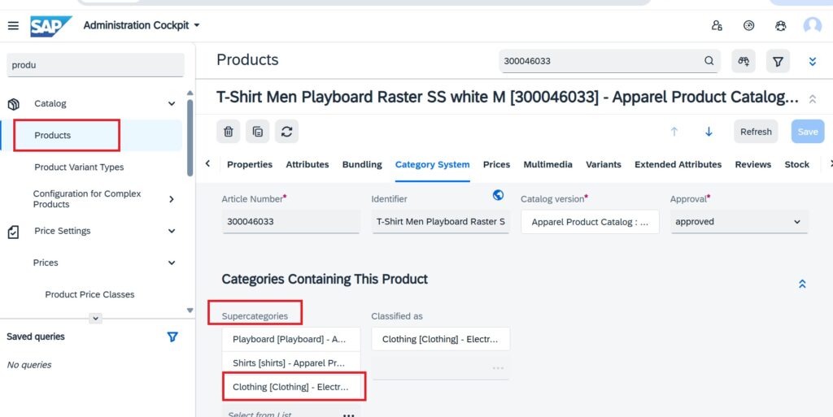Open the Extended Attributes tab
Screen dimensions: 833x417
tap(678, 164)
